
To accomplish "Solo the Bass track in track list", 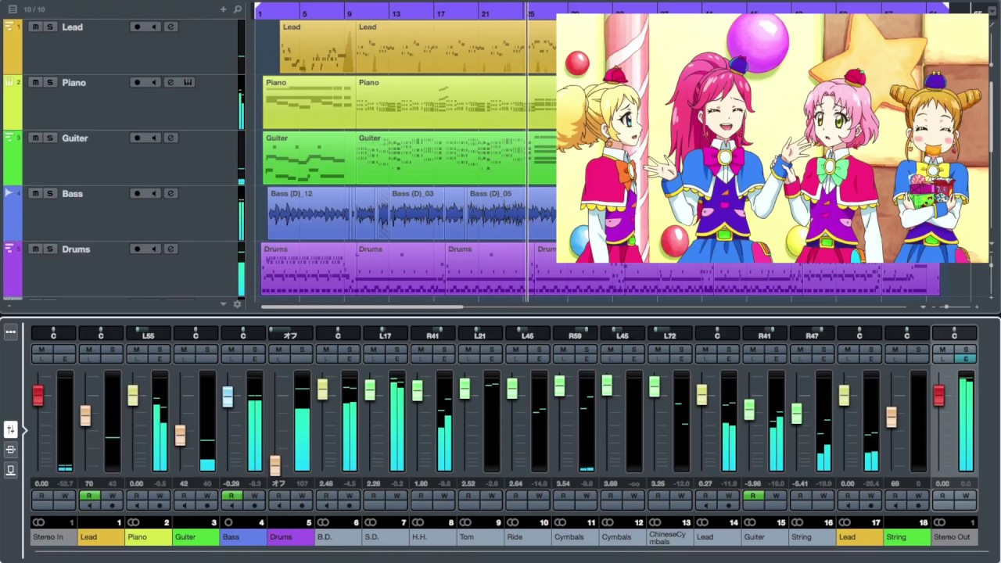I will pos(50,193).
